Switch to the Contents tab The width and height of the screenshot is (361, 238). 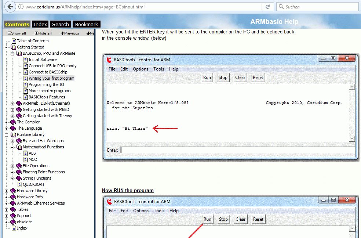[17, 24]
